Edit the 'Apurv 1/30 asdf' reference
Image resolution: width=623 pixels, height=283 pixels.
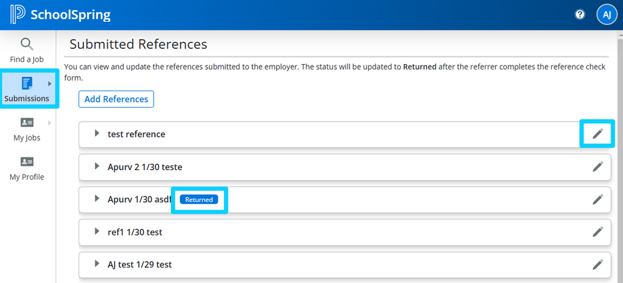(x=597, y=199)
